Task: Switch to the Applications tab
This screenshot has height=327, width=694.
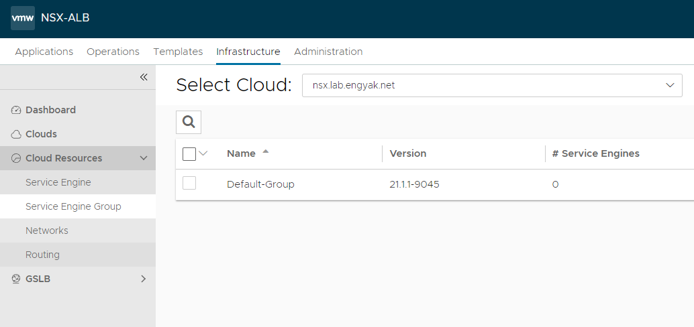Action: (44, 52)
